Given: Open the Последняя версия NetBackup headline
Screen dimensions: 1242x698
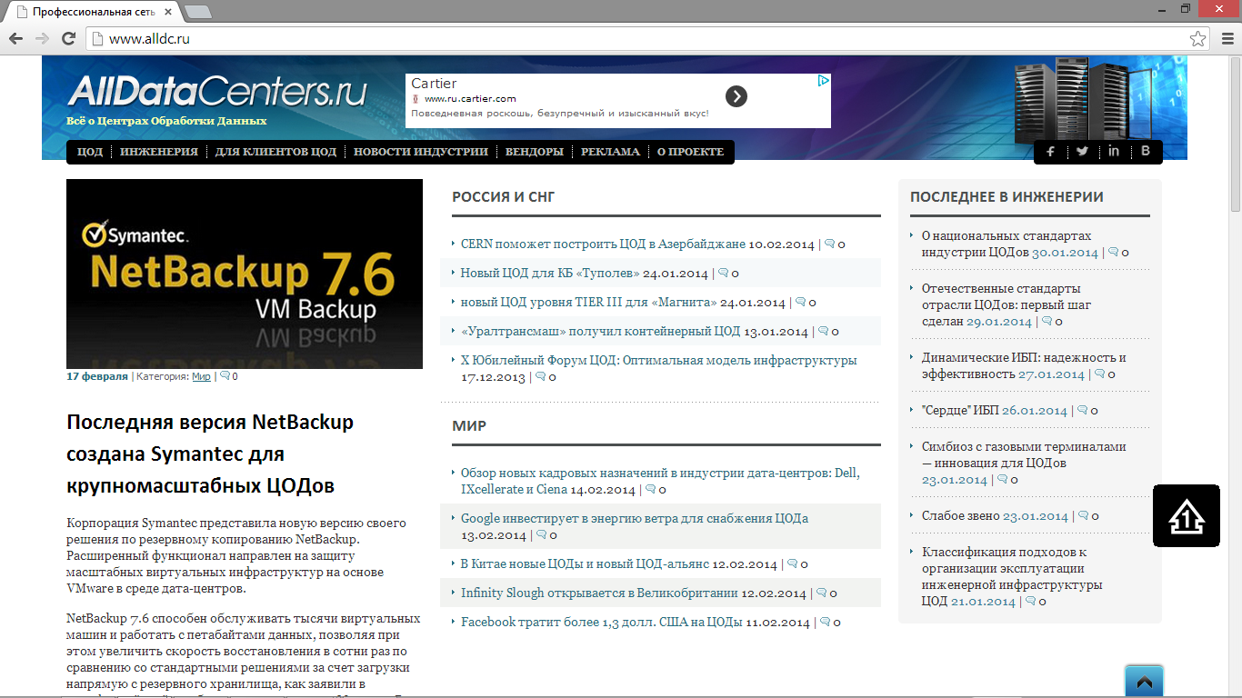Looking at the screenshot, I should pyautogui.click(x=210, y=454).
